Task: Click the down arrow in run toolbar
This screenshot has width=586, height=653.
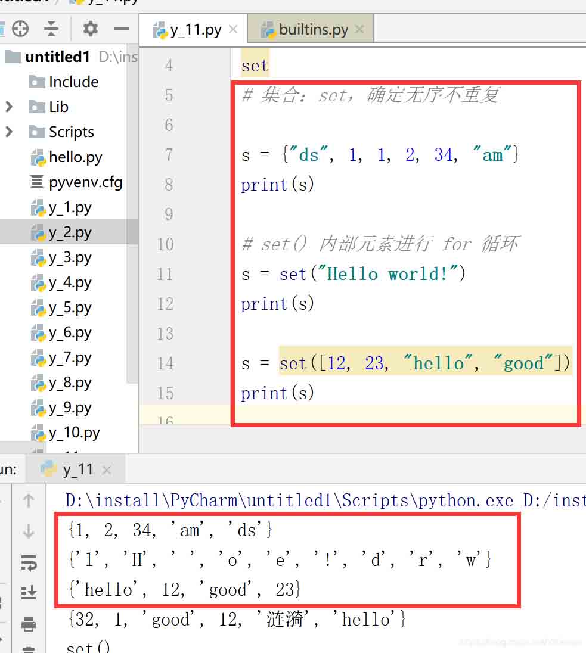Action: click(29, 531)
